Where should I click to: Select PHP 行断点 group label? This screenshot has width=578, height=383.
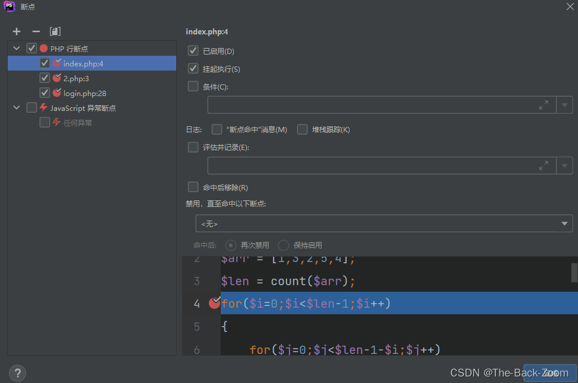coord(69,49)
